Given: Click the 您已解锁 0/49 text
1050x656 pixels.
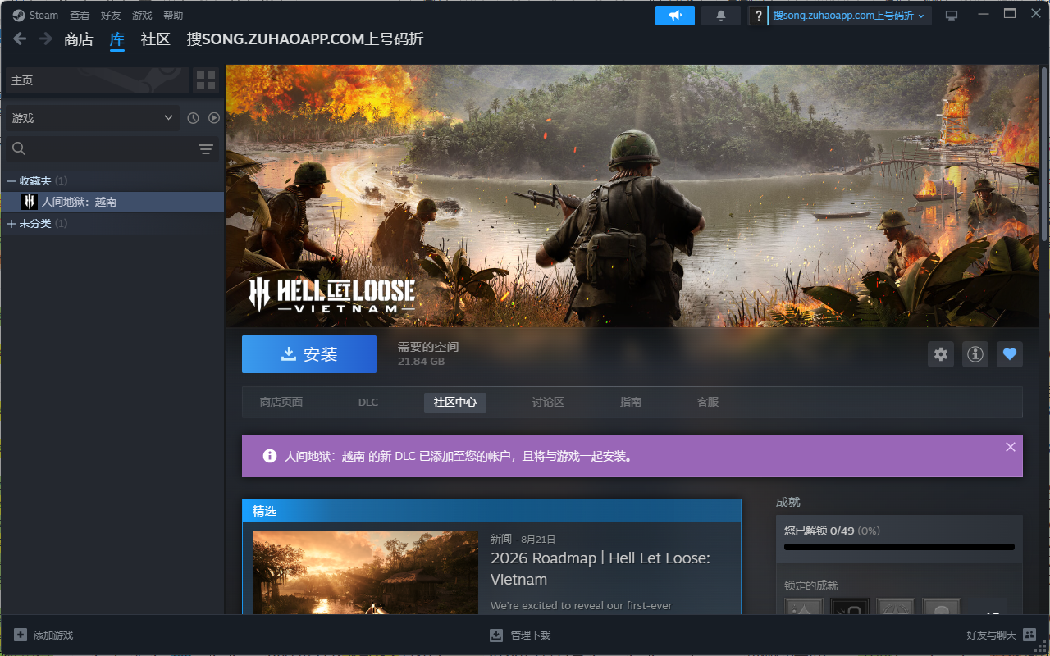Looking at the screenshot, I should point(832,531).
